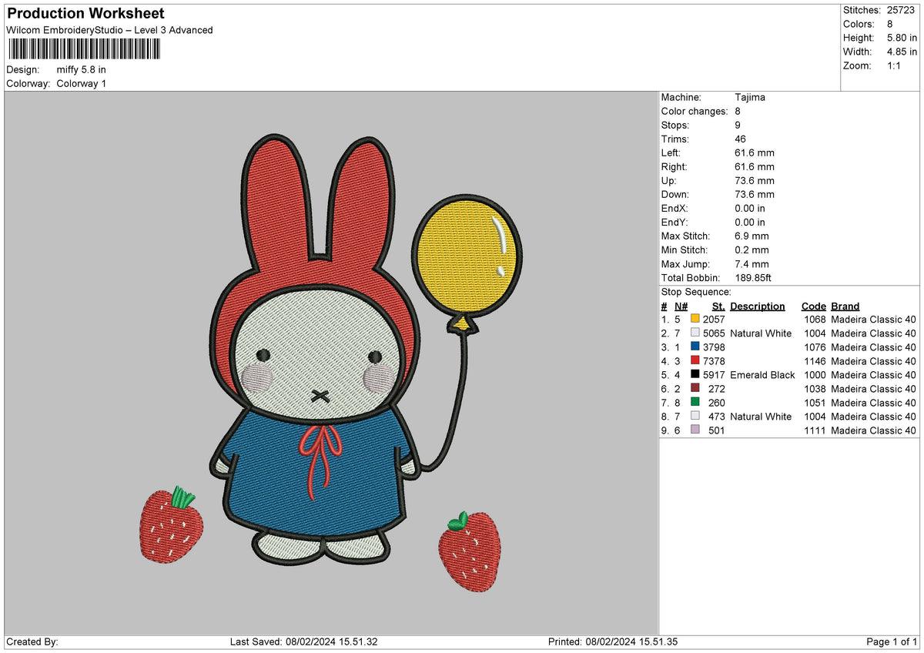This screenshot has height=653, width=924.
Task: Click the EndX value 0.00 in
Action: pyautogui.click(x=750, y=209)
